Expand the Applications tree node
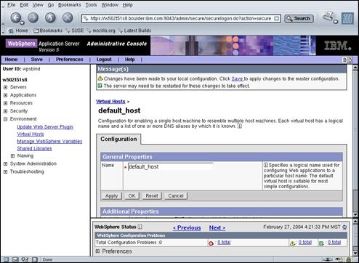 [5, 95]
